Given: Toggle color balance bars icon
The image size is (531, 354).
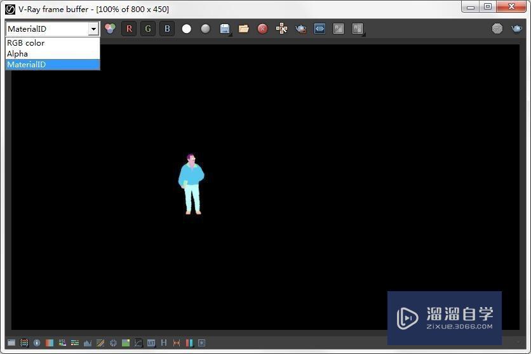Looking at the screenshot, I should [x=75, y=343].
